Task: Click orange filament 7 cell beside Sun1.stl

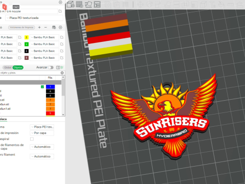Action: pos(51,109)
